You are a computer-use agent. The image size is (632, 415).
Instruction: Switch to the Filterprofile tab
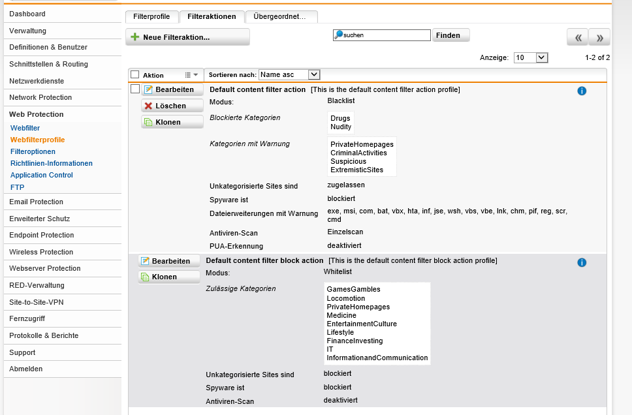pos(151,17)
